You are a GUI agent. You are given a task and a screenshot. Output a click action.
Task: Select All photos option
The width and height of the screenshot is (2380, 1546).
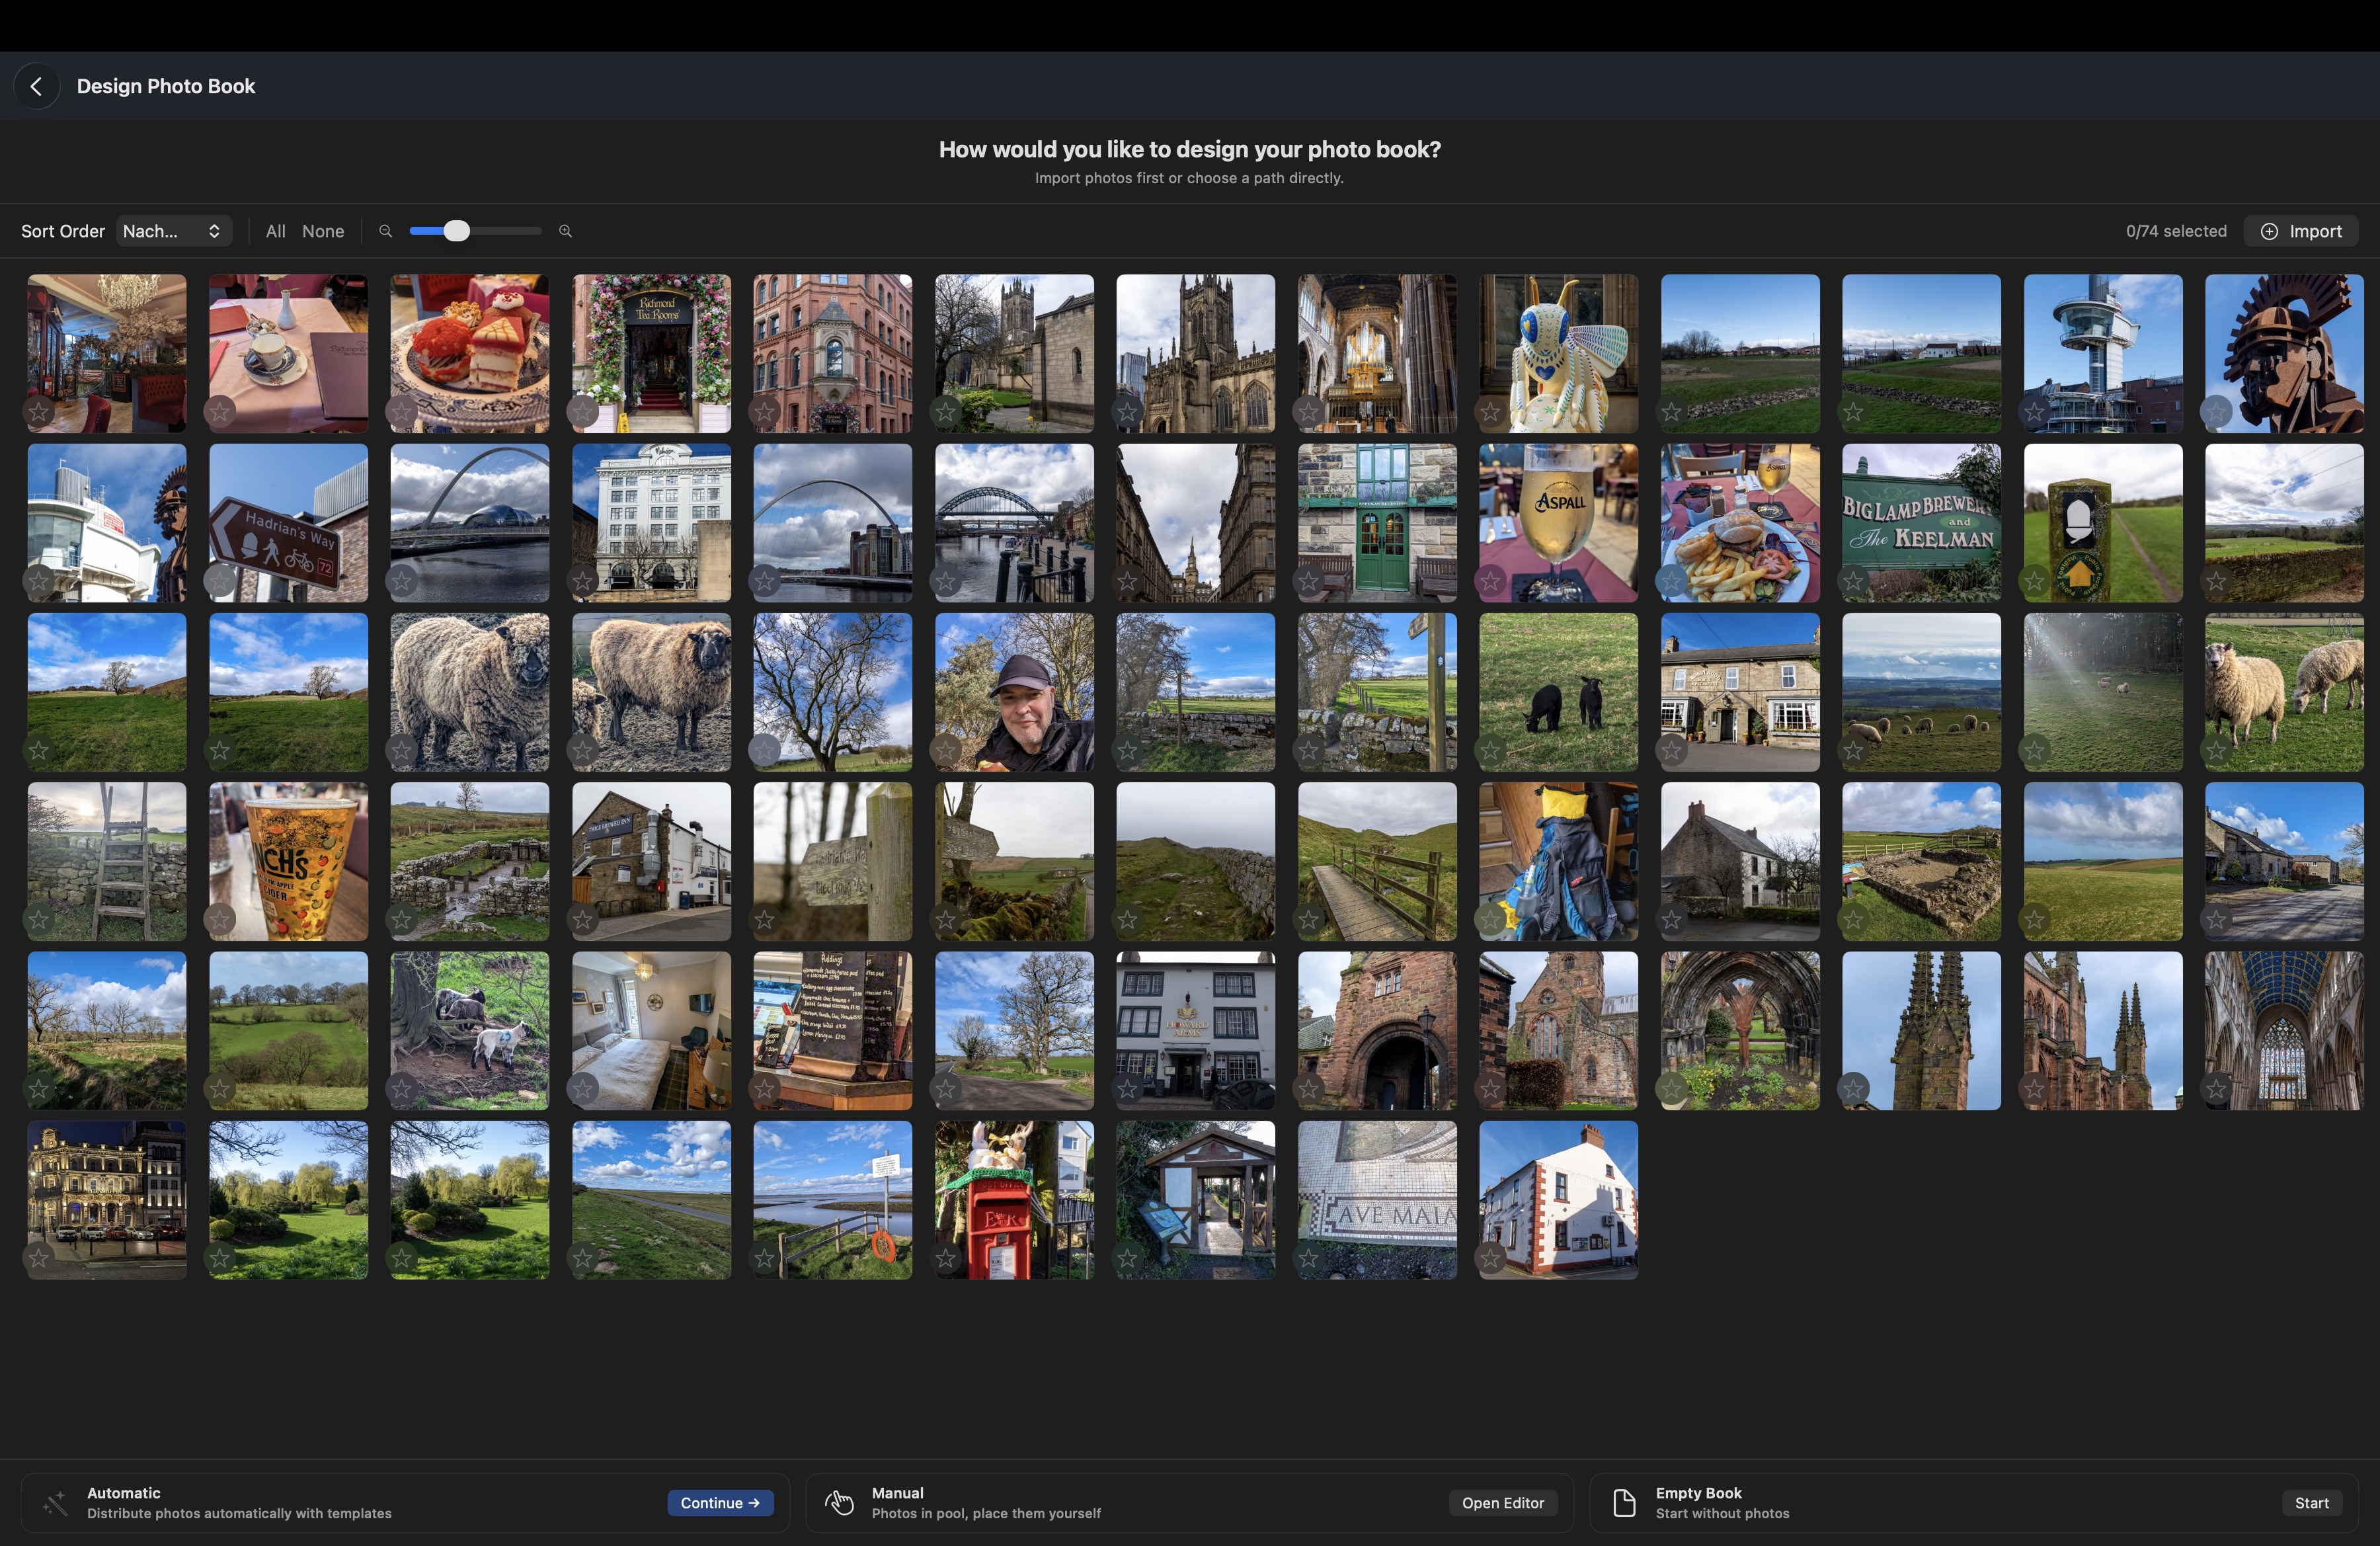[x=275, y=232]
